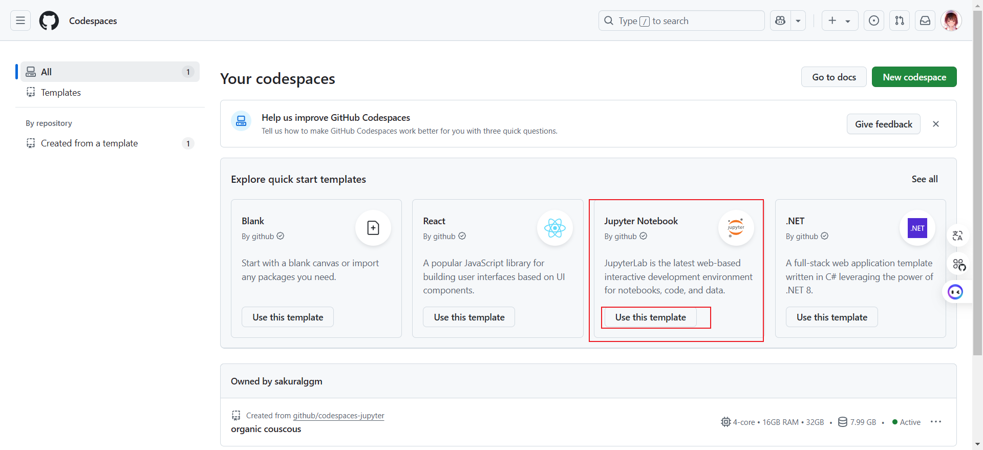Click Codespaces title in header
This screenshot has width=983, height=450.
click(93, 21)
